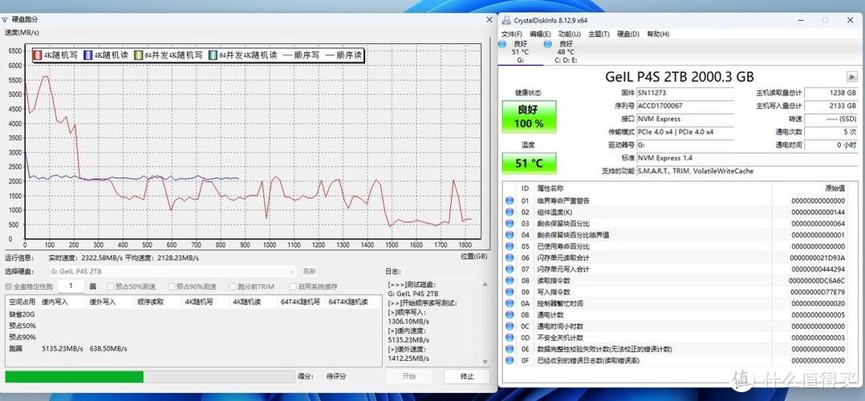
Task: Click the green 51 °C temperature button
Action: click(x=529, y=164)
